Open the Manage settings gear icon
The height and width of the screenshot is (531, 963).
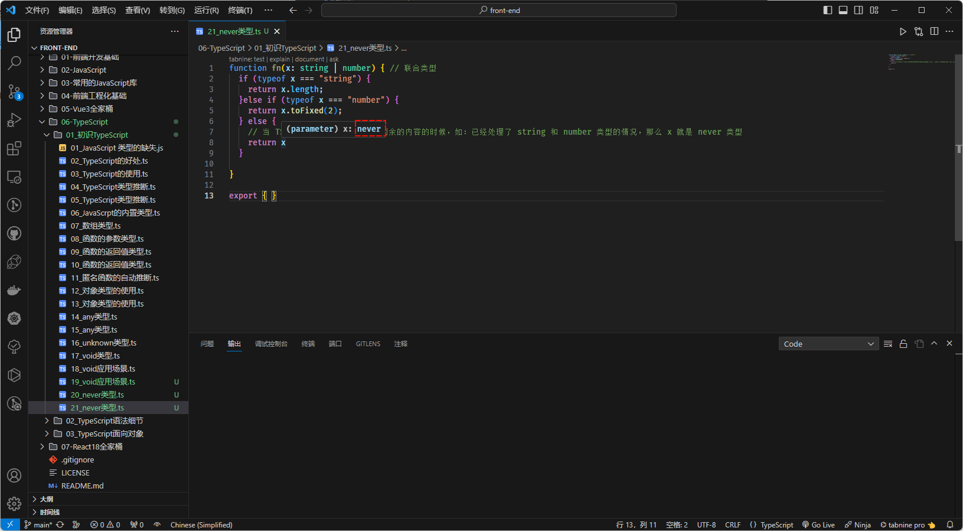[x=14, y=503]
